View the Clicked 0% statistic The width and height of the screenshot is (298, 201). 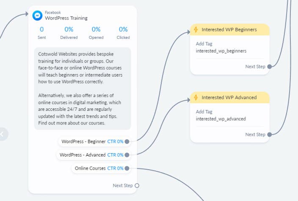tap(123, 33)
